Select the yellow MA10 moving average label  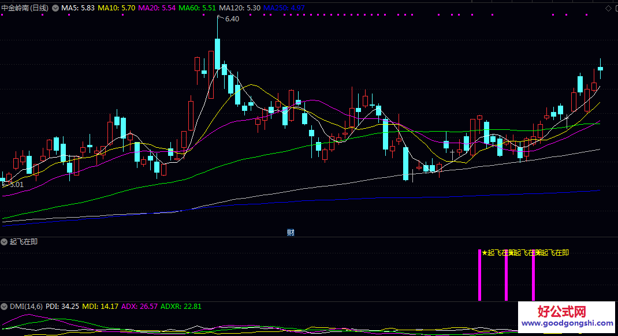click(117, 8)
